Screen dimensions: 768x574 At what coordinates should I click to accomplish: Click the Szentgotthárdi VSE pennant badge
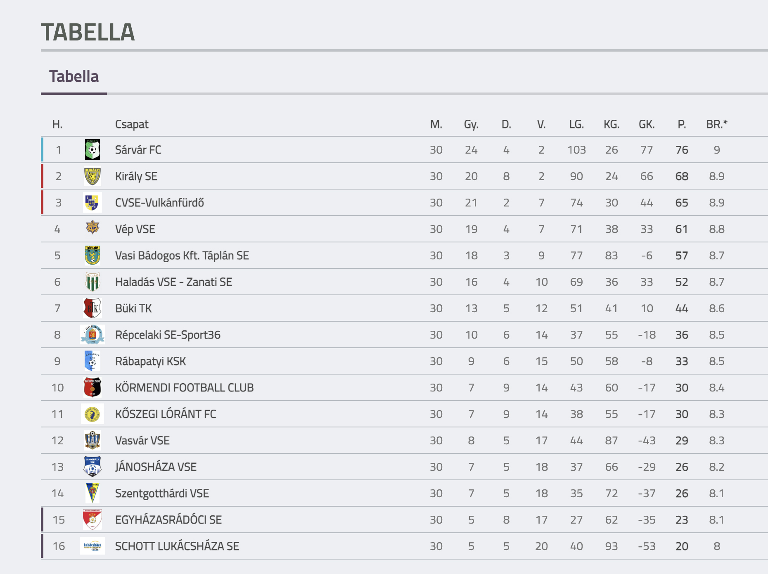tap(92, 493)
